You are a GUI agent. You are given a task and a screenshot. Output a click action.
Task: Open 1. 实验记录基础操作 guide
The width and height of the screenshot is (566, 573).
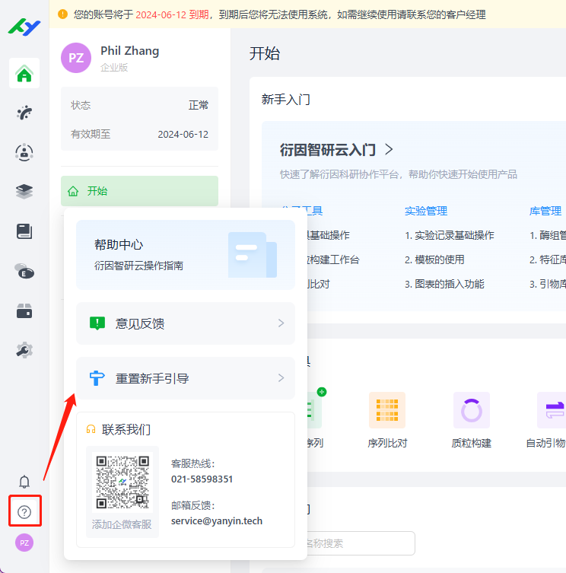(450, 235)
